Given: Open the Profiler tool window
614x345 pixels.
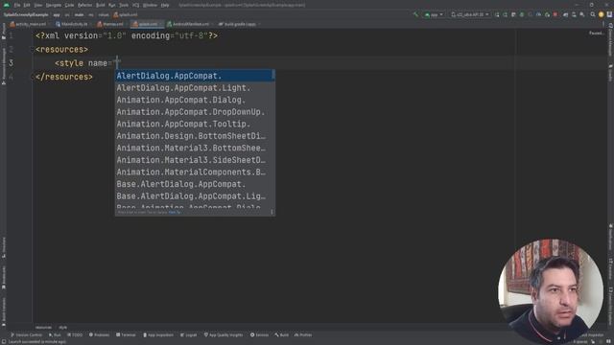Looking at the screenshot, I should 303,334.
